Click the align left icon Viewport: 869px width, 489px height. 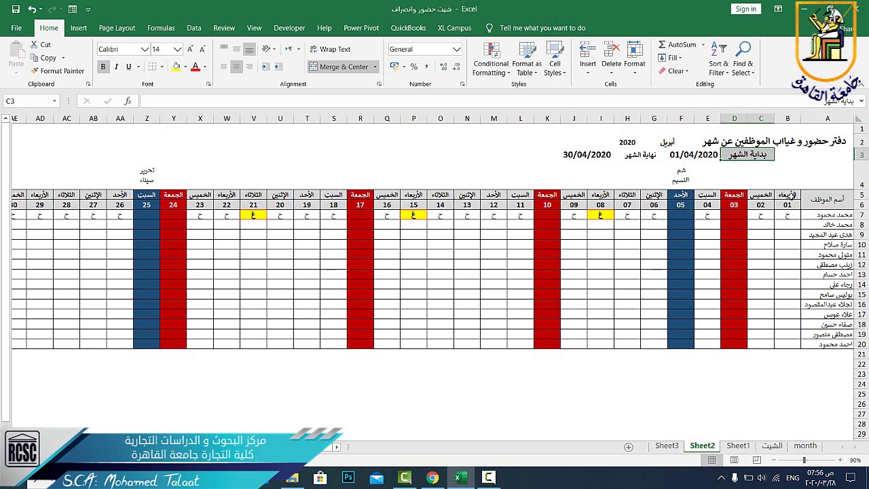pyautogui.click(x=224, y=67)
